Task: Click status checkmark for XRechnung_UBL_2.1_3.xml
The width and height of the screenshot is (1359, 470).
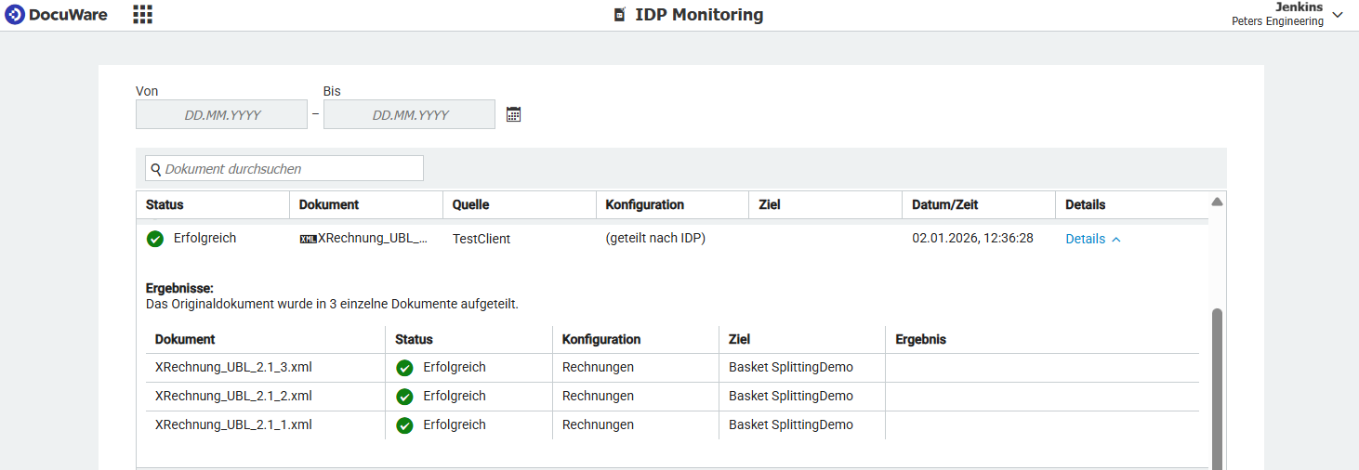Action: (404, 368)
